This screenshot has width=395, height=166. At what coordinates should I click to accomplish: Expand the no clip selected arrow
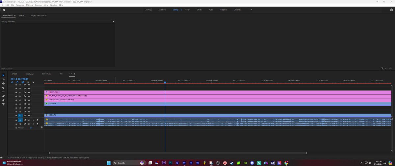click(x=113, y=21)
